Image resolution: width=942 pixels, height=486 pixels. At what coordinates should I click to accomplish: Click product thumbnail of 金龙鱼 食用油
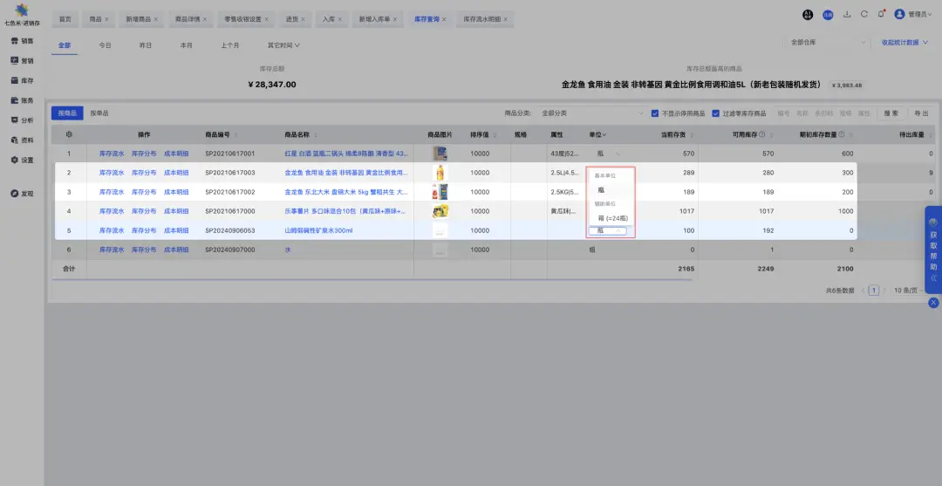[440, 173]
